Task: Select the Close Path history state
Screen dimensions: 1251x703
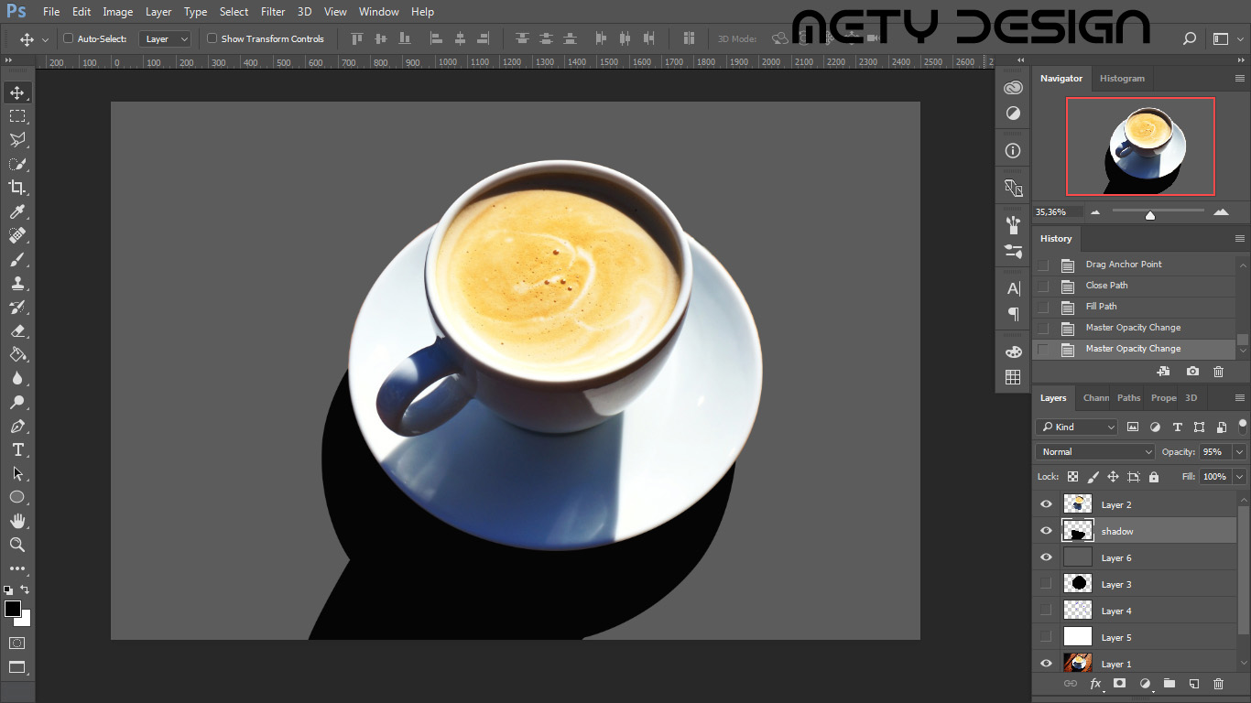Action: (x=1135, y=286)
